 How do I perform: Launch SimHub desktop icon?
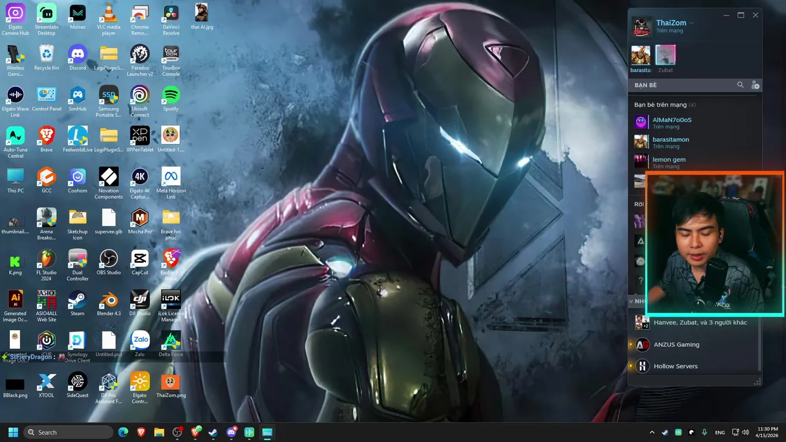click(x=77, y=99)
